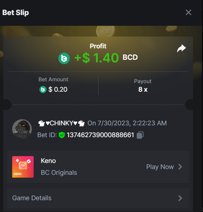Click the Keno game thumbnail
This screenshot has width=203, height=212.
(23, 167)
